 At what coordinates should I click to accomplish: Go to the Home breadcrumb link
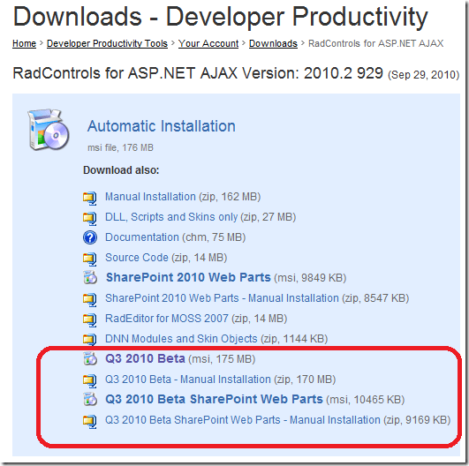pyautogui.click(x=24, y=43)
